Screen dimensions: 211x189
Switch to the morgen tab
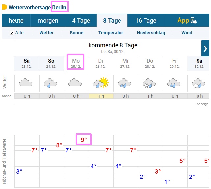[x=48, y=20]
